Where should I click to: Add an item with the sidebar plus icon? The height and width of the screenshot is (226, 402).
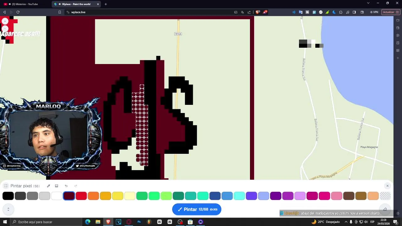click(x=398, y=58)
